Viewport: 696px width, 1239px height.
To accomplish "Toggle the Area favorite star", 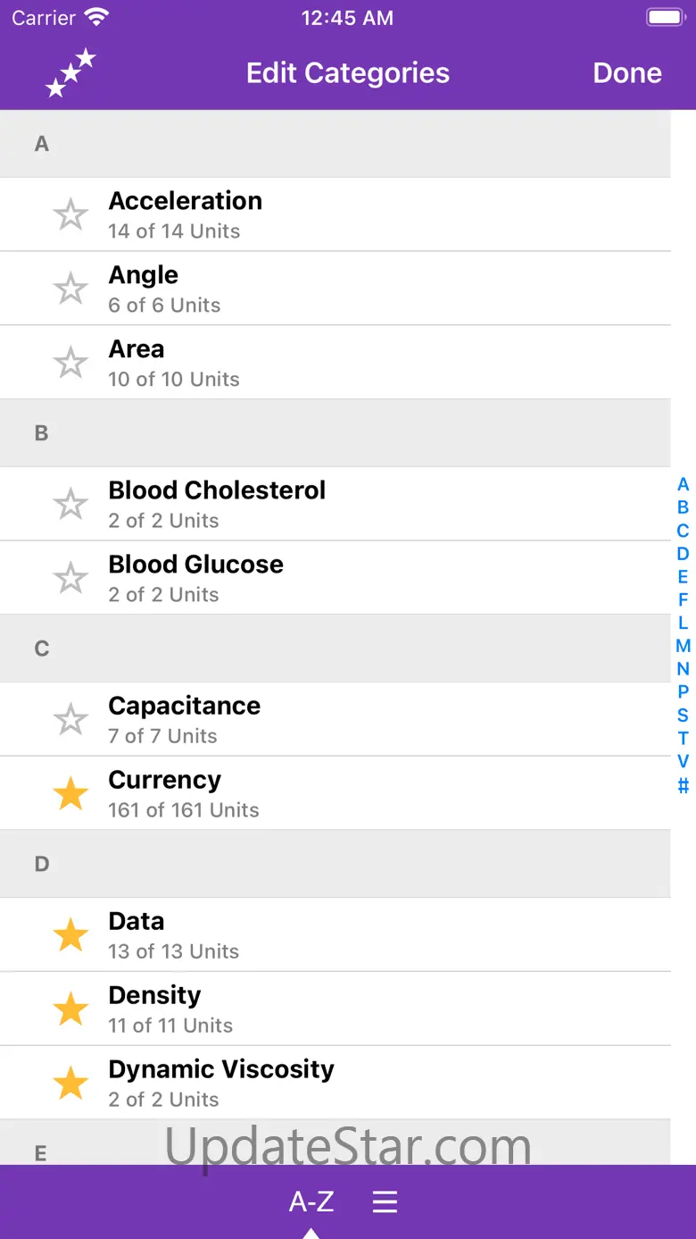I will [70, 364].
